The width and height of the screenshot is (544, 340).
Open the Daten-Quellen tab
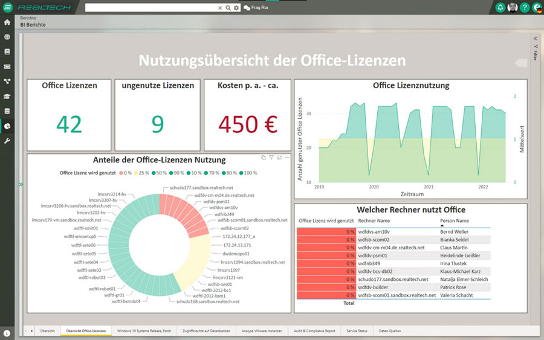(390, 331)
